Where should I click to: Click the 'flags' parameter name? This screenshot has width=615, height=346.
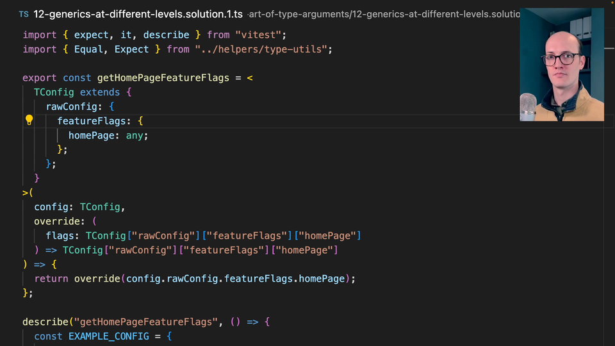61,236
